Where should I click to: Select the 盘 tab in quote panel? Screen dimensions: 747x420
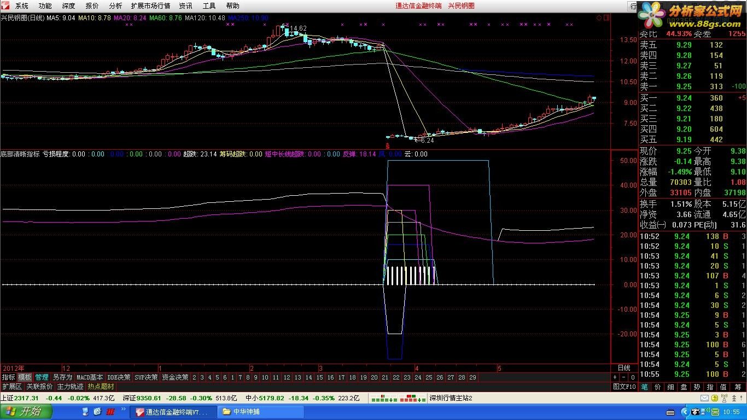click(684, 387)
